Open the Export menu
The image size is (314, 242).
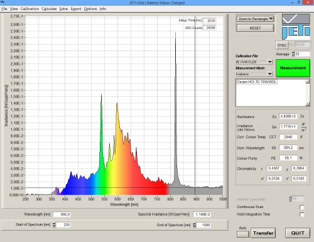(76, 9)
